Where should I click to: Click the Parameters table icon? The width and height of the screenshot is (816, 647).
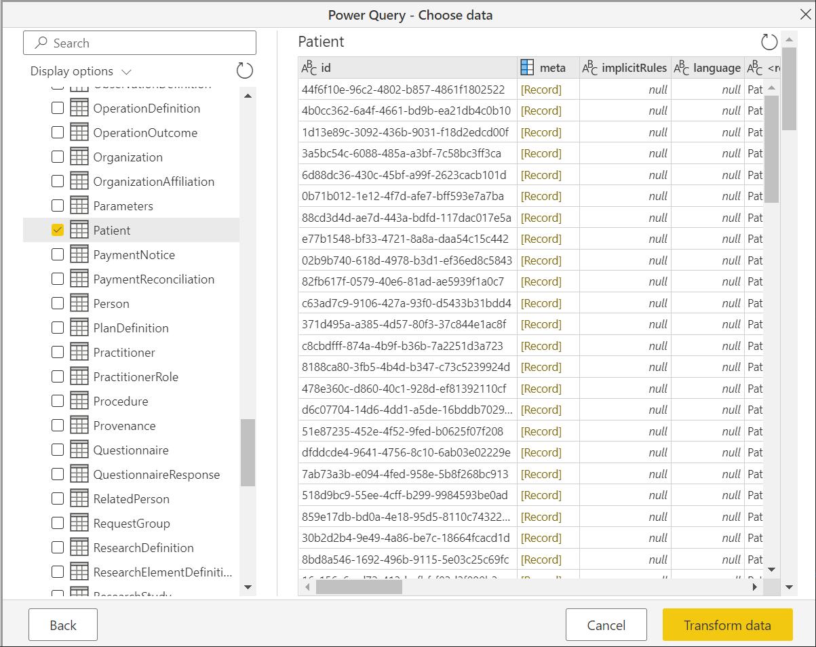[x=79, y=205]
